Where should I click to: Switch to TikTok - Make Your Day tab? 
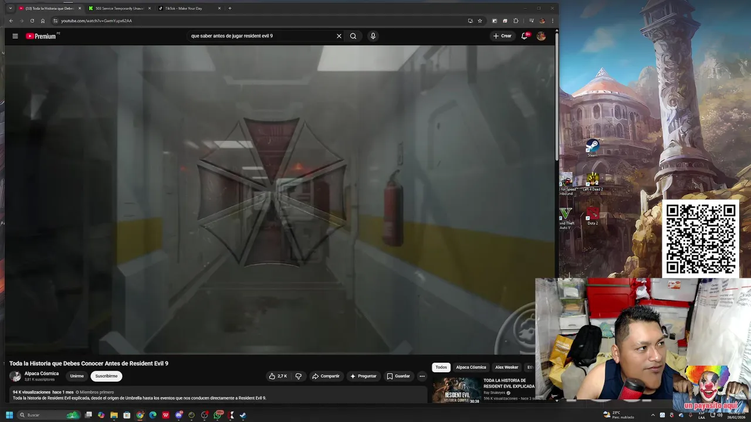(188, 8)
